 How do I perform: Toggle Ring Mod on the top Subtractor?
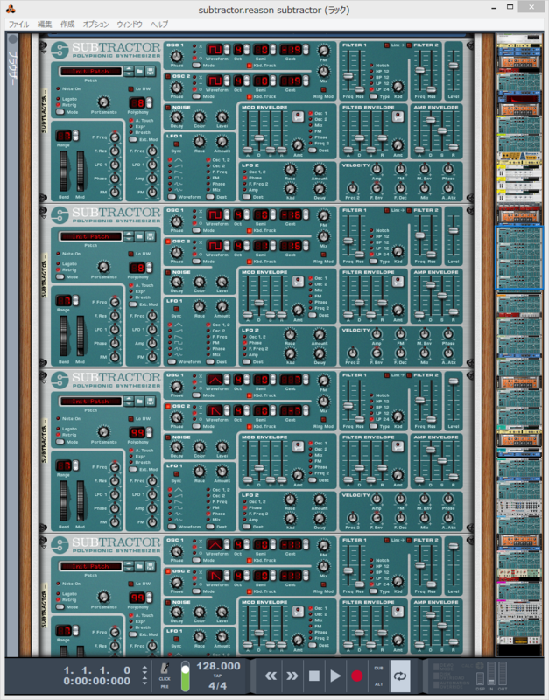(x=323, y=90)
